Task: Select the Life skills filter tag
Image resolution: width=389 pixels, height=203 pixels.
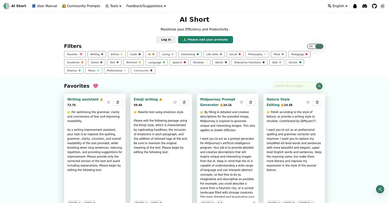Action: [214, 54]
